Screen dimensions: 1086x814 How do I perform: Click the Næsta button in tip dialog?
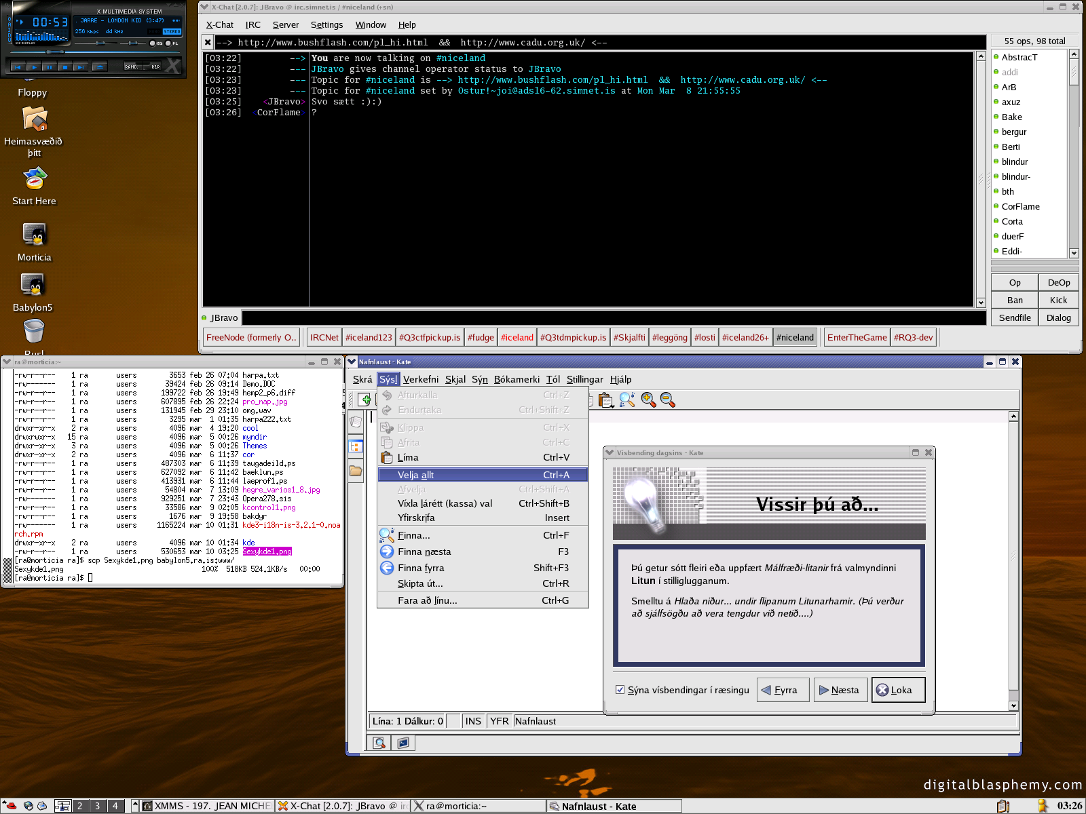click(840, 690)
